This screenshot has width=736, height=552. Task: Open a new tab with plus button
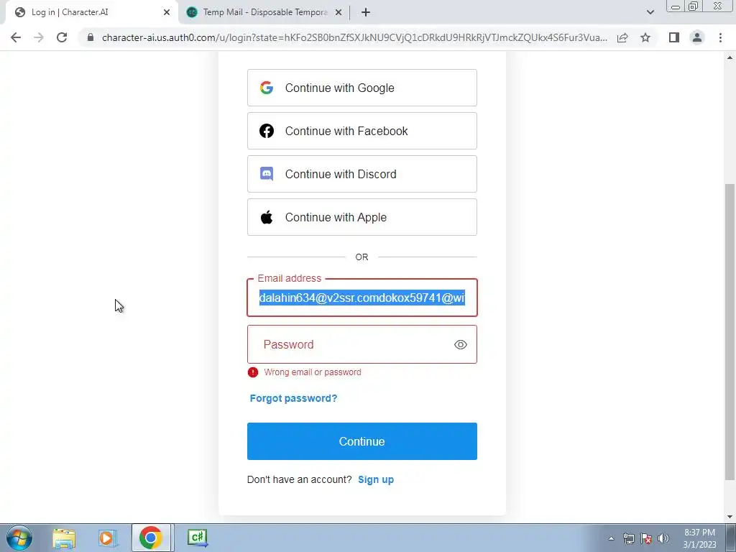pyautogui.click(x=366, y=12)
